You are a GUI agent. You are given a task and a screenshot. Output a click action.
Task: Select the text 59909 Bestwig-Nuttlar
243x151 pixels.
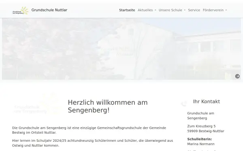point(206,131)
